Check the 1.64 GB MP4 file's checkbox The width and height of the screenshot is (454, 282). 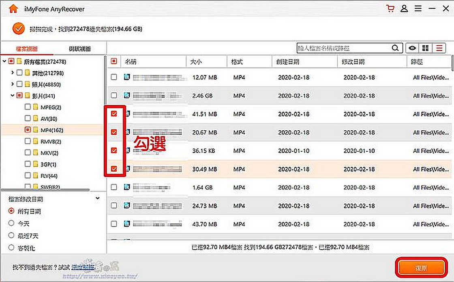[x=114, y=187]
